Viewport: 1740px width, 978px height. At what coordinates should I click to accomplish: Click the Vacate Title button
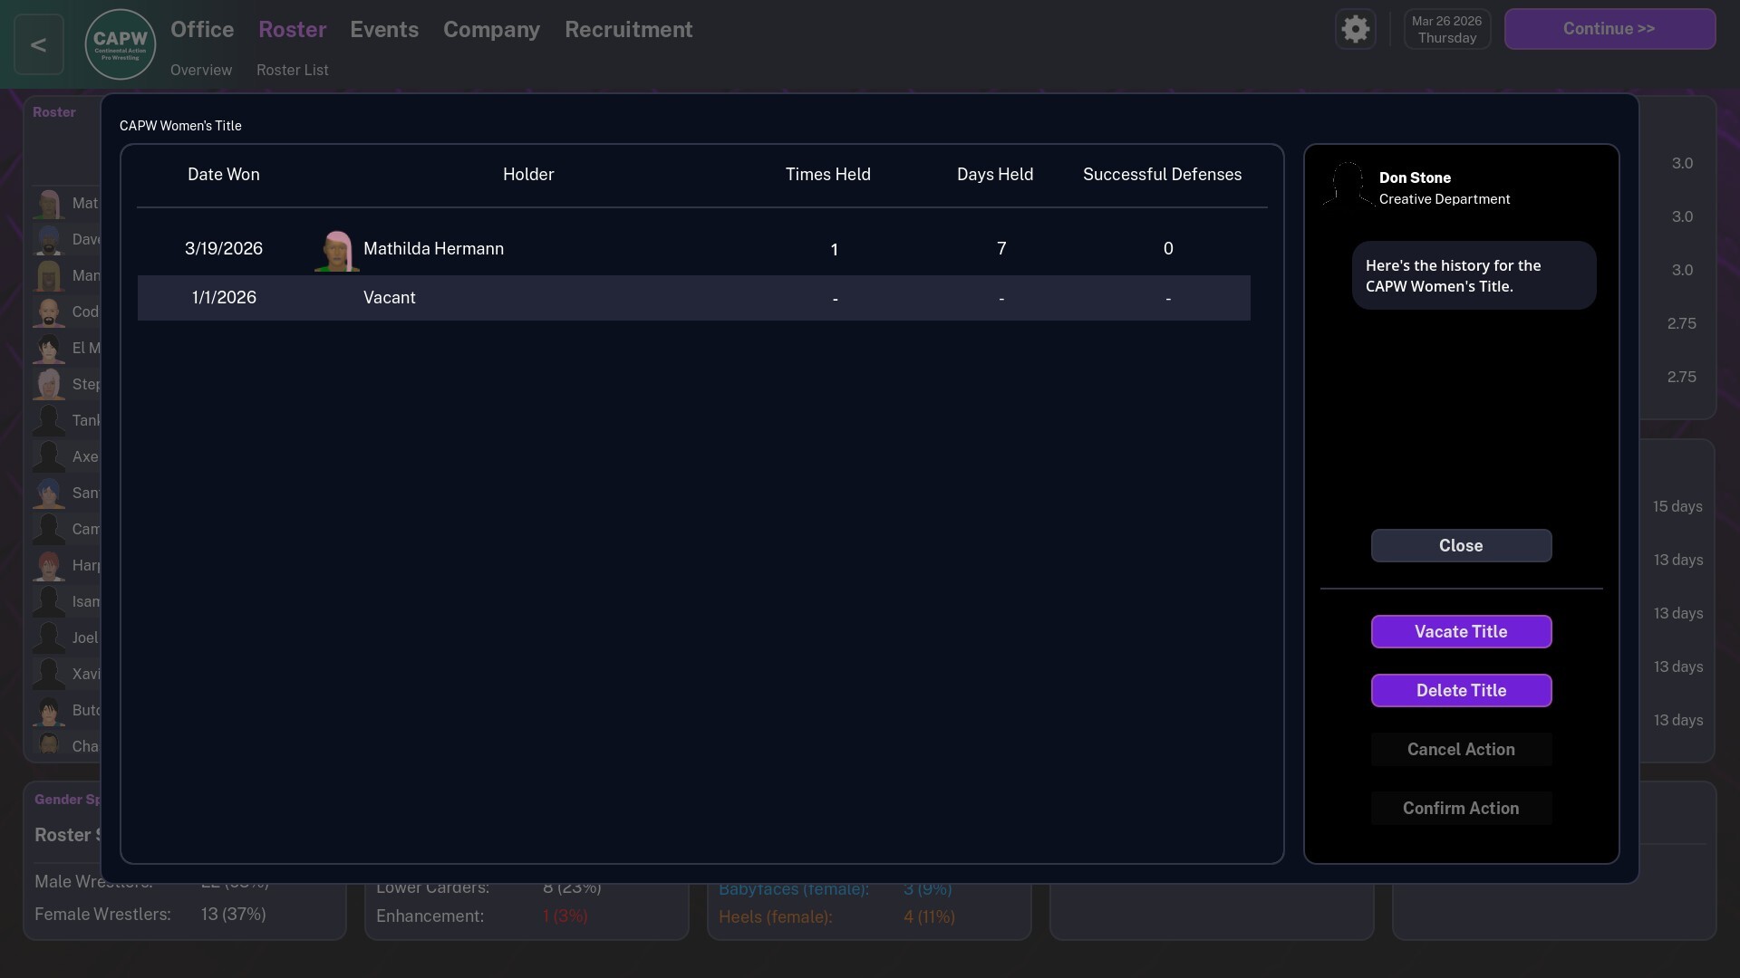click(1461, 631)
